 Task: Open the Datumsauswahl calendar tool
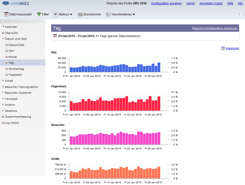pos(6,14)
